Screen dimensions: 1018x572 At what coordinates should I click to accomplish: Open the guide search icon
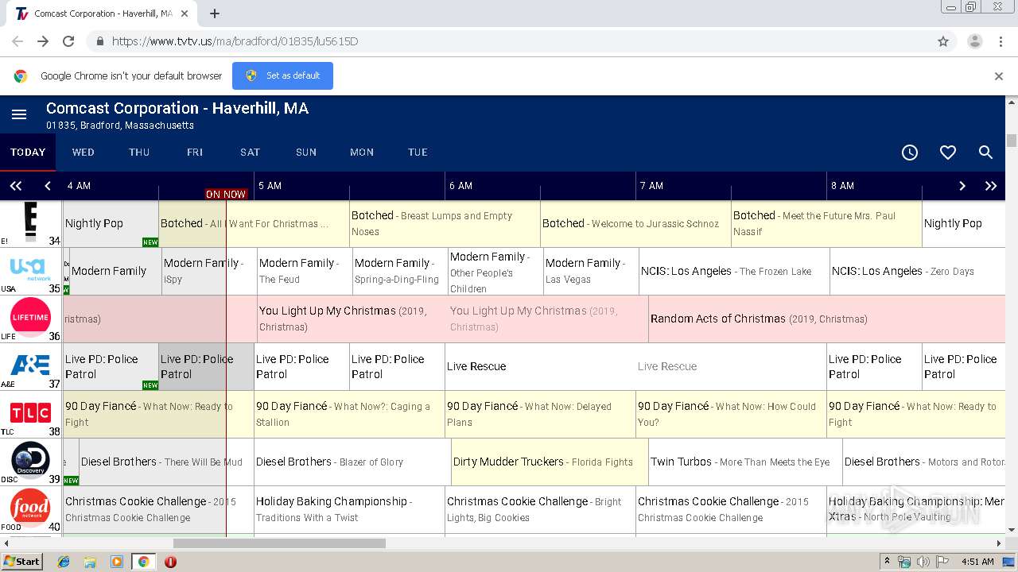986,153
